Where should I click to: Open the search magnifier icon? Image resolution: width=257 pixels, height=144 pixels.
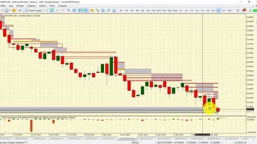(237, 10)
